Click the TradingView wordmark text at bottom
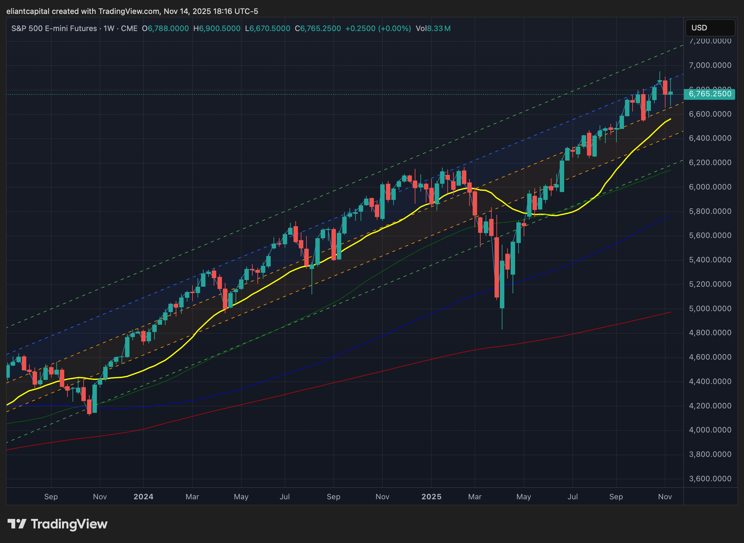Screen dimensions: 744x543 click(x=69, y=524)
